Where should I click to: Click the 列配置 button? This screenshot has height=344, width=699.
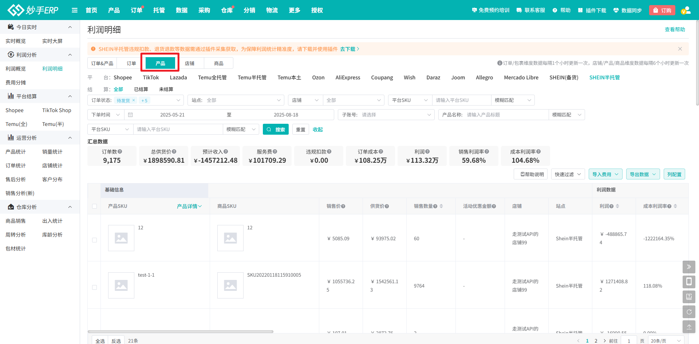674,174
